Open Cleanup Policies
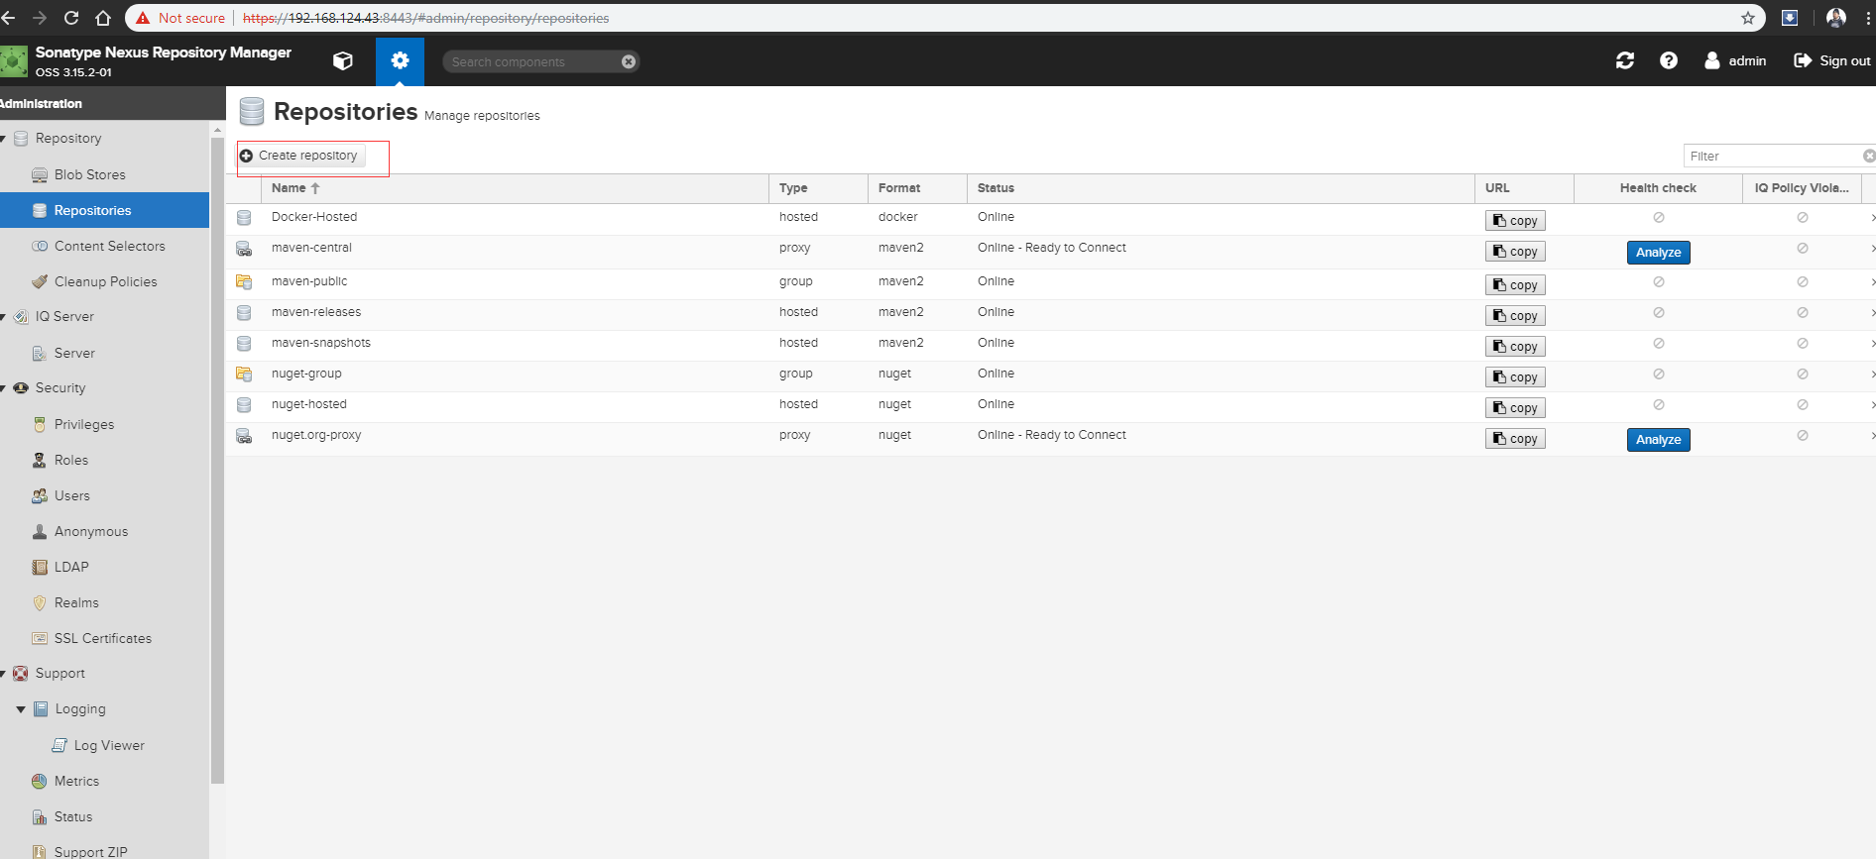Viewport: 1876px width, 859px height. (x=104, y=281)
